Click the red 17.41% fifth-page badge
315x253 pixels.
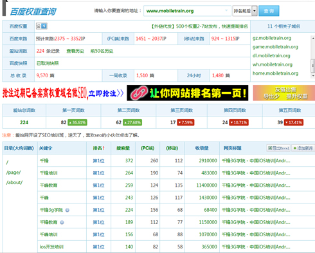pos(294,122)
